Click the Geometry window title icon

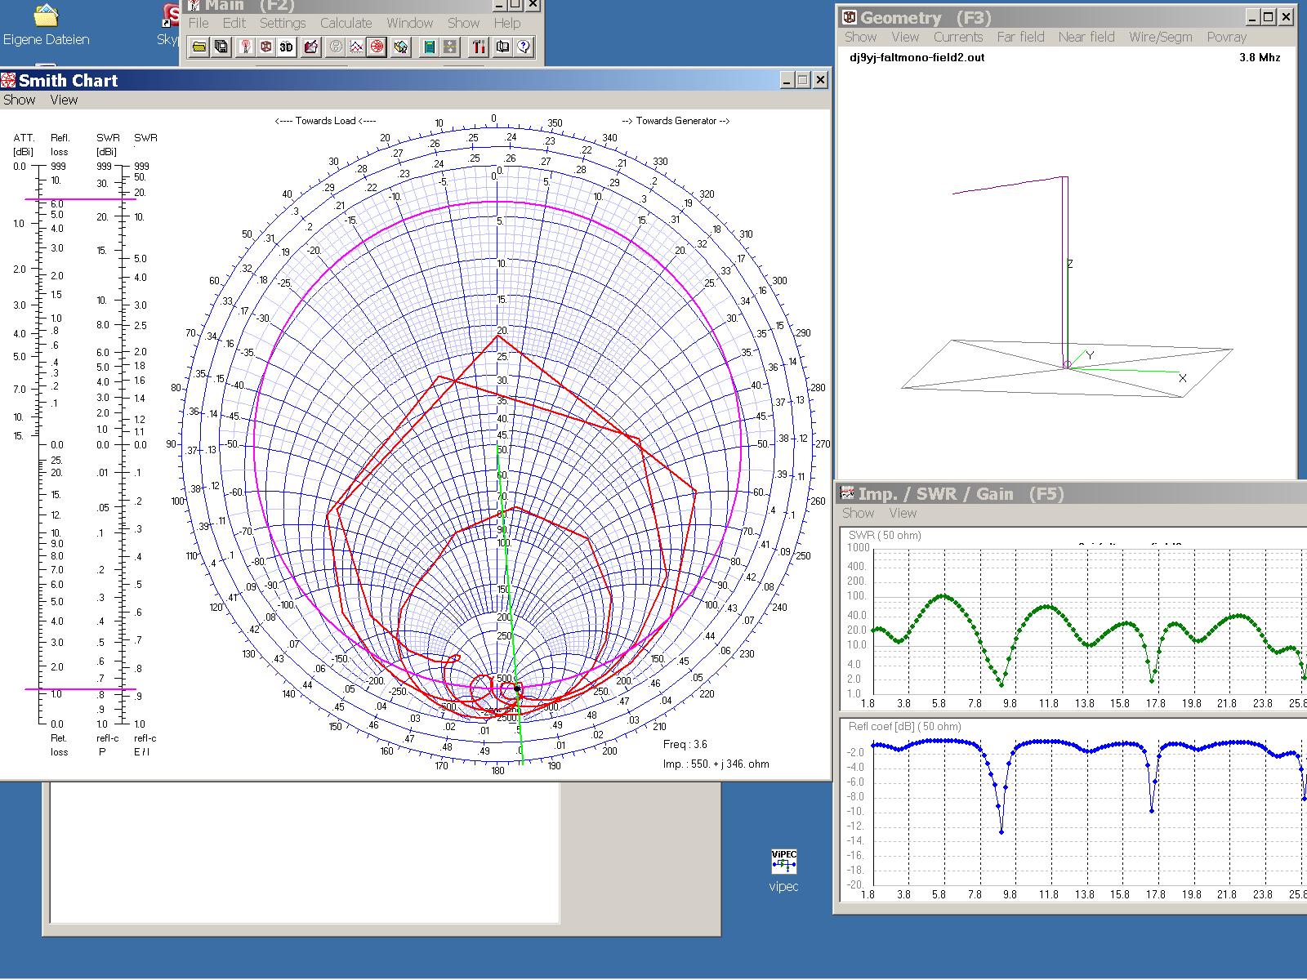850,17
